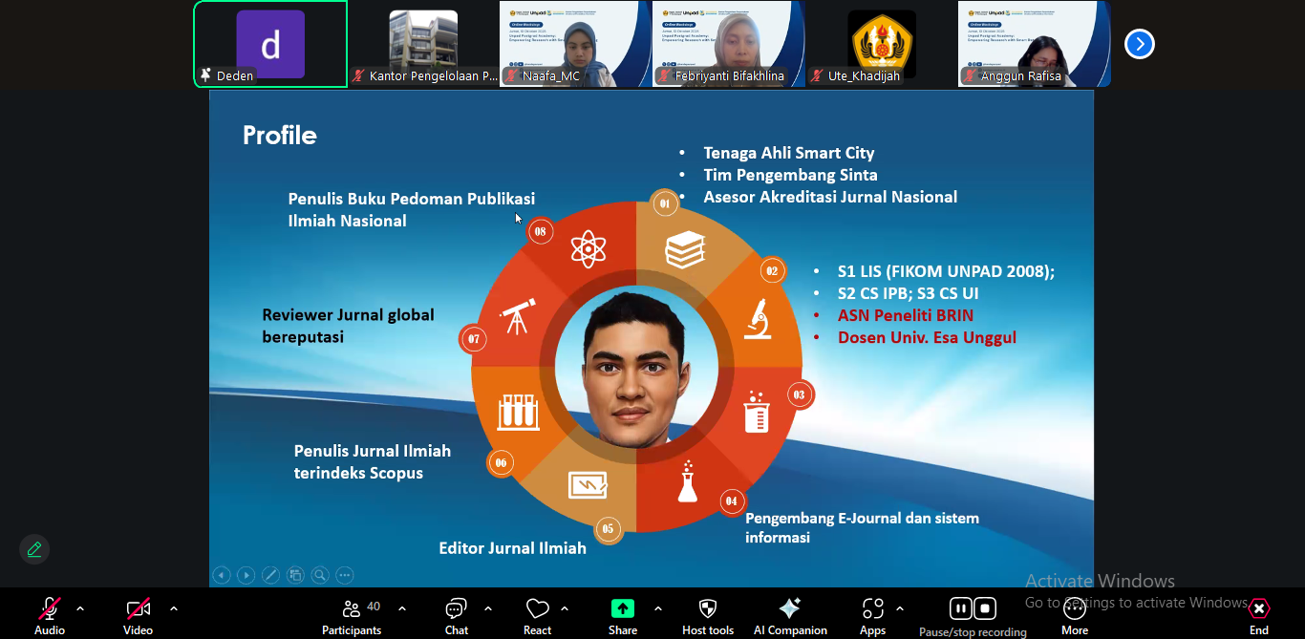This screenshot has height=639, width=1305.
Task: Click the green annotate pencil button
Action: point(34,549)
